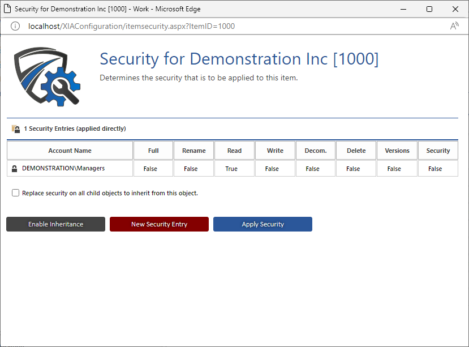Image resolution: width=469 pixels, height=347 pixels.
Task: Click the Account Name column header
Action: [x=70, y=151]
